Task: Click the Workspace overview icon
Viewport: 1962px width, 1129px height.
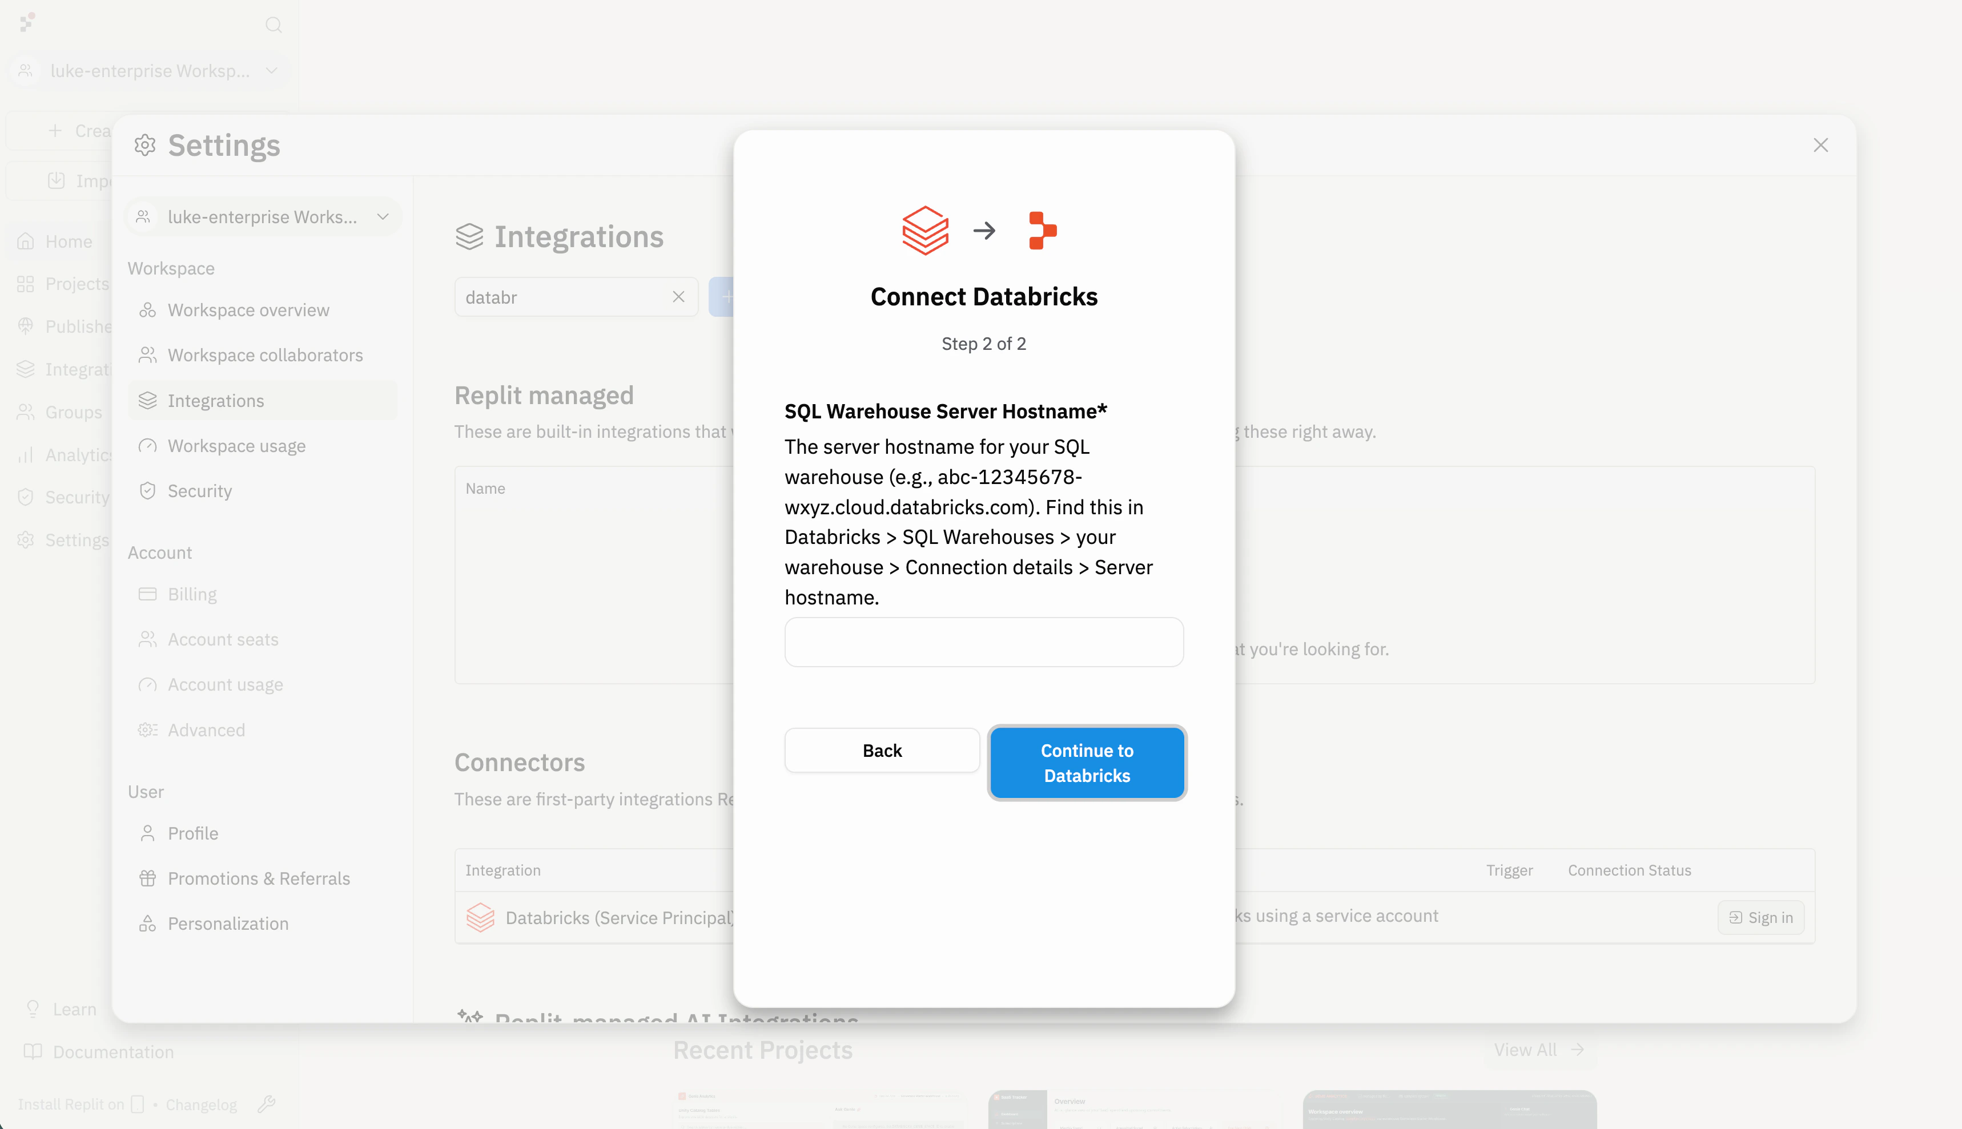Action: 147,310
